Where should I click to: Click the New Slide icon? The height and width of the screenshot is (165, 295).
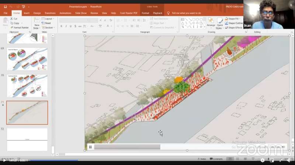point(36,21)
